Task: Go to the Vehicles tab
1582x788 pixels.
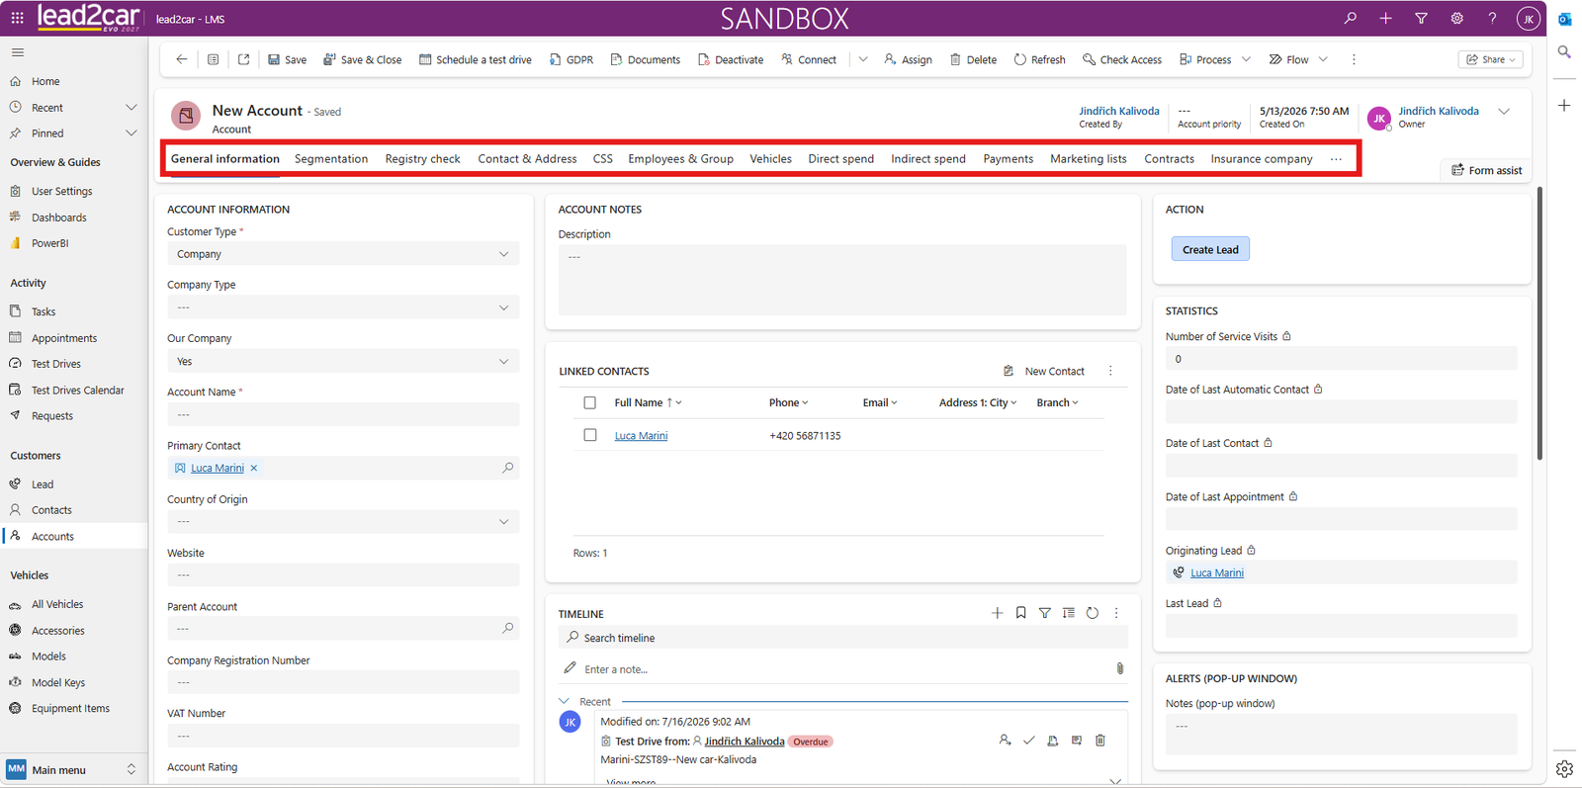Action: pos(770,158)
